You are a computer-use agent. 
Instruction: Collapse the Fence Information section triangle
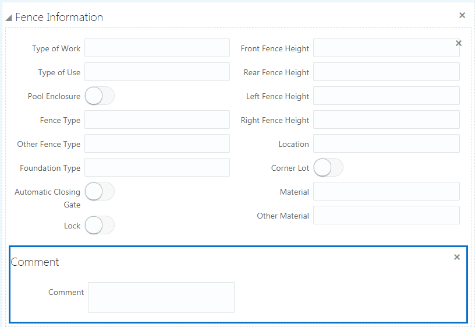tap(9, 18)
